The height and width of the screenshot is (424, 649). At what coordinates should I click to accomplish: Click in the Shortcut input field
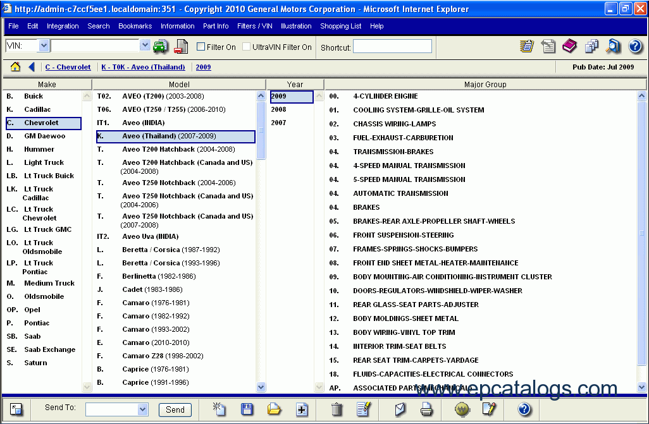tap(392, 46)
